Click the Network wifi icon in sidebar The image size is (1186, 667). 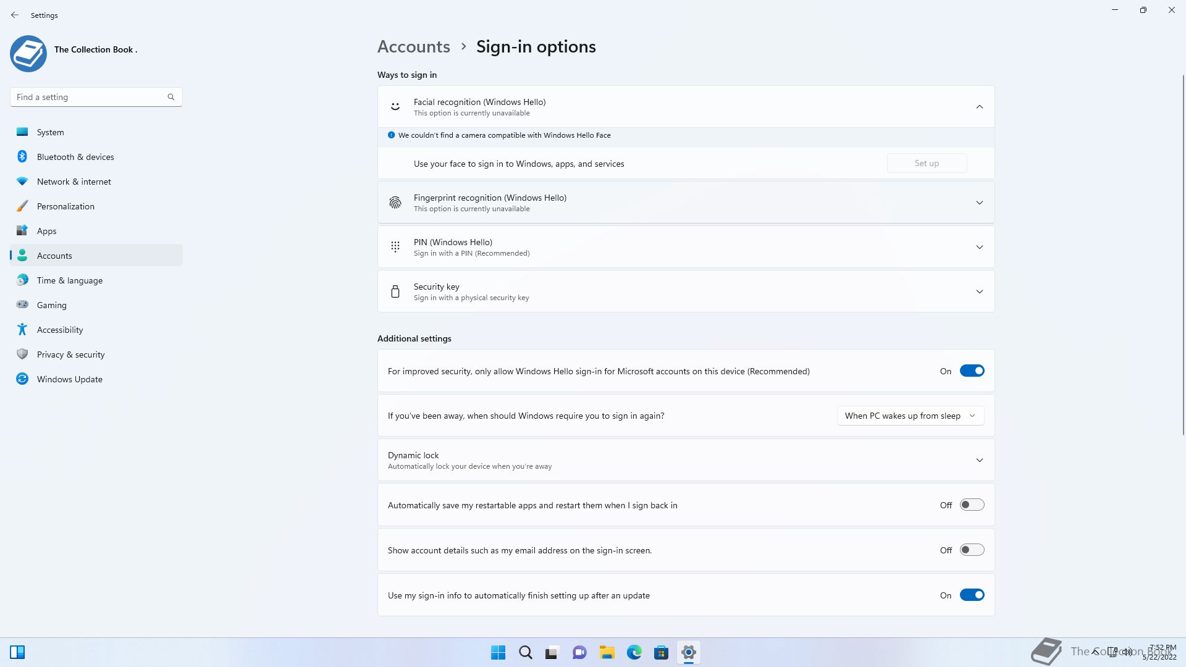point(22,181)
